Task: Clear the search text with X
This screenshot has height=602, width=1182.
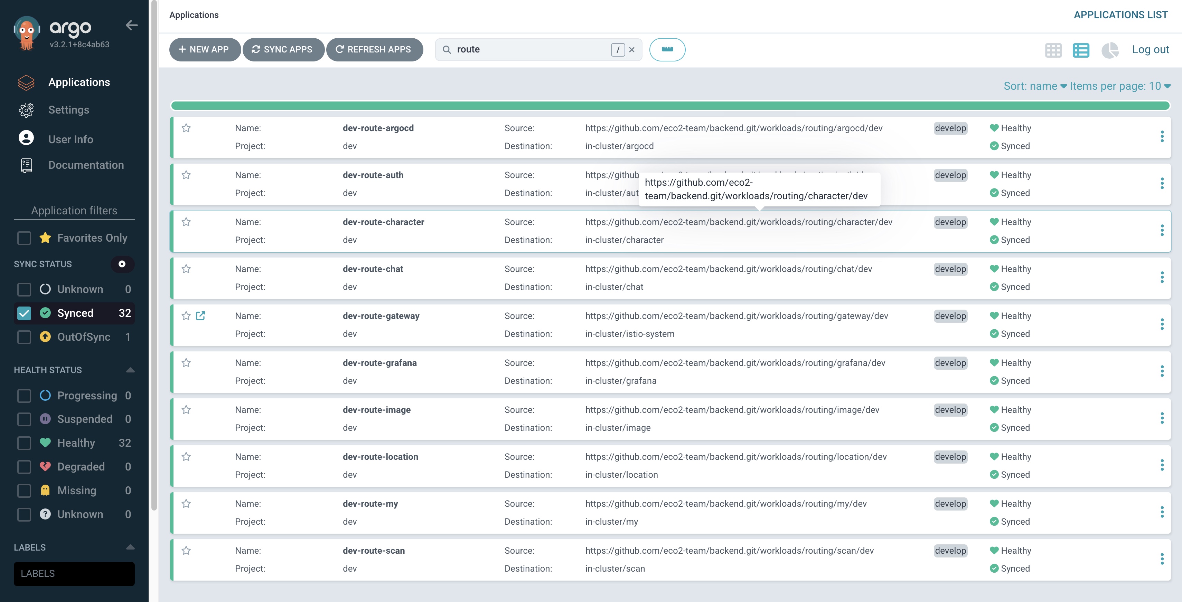Action: click(632, 49)
